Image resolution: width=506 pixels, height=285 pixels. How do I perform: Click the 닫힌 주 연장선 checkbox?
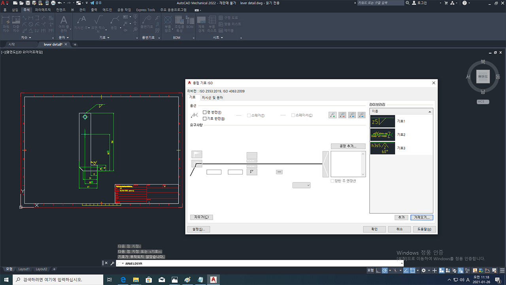coord(333,181)
